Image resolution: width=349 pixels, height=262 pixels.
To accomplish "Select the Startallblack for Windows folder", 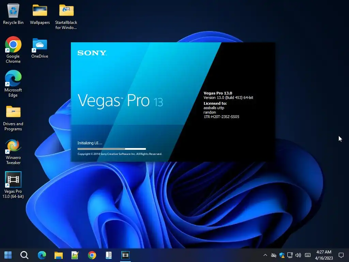I will 66,17.
